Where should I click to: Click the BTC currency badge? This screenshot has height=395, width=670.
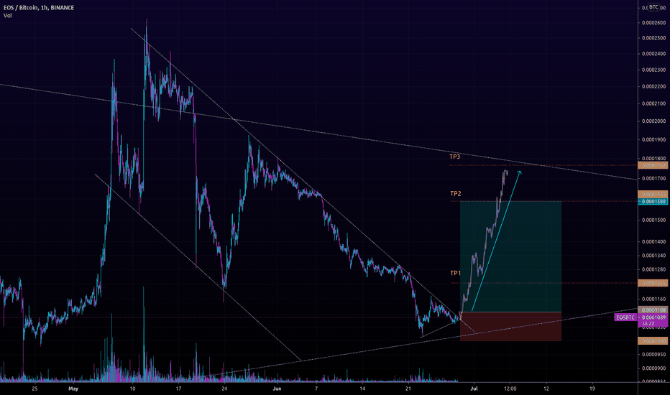pyautogui.click(x=653, y=7)
